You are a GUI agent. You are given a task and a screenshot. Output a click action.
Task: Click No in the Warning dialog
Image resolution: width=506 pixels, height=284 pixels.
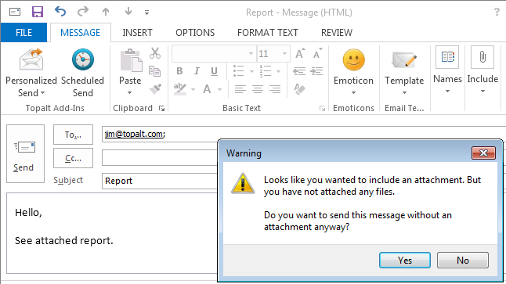coord(463,261)
